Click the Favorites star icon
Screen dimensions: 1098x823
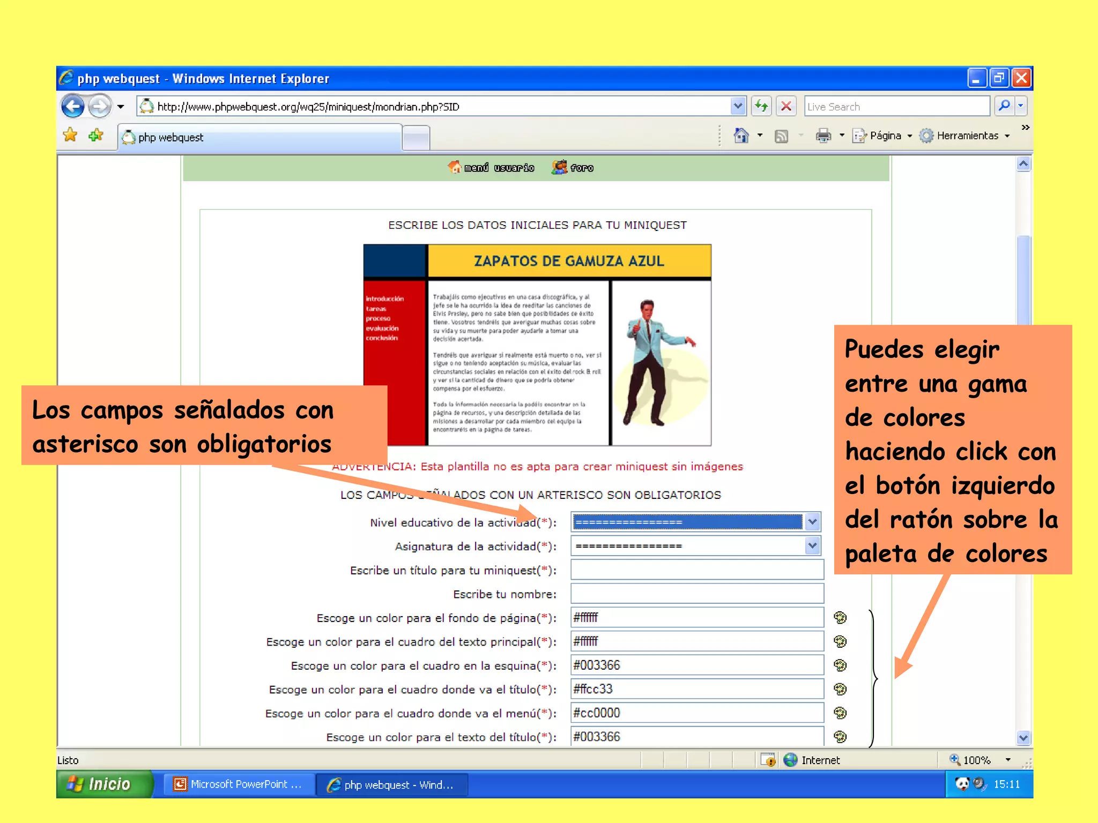(70, 135)
